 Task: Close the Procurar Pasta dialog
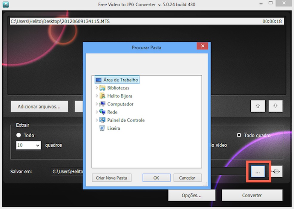203,46
